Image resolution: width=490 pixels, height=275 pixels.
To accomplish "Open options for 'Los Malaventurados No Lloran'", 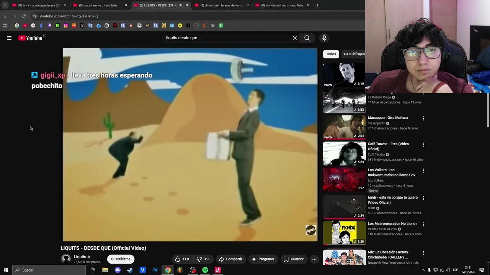I will (x=423, y=224).
